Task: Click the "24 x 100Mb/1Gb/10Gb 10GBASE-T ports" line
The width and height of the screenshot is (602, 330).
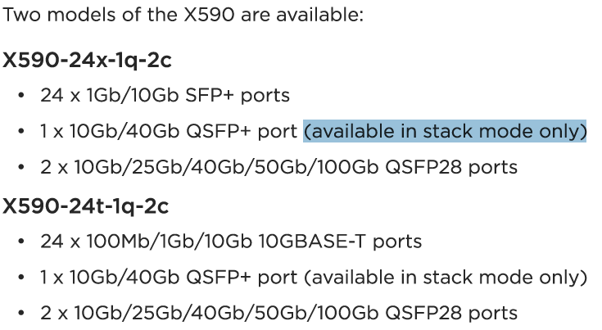Action: [x=231, y=241]
